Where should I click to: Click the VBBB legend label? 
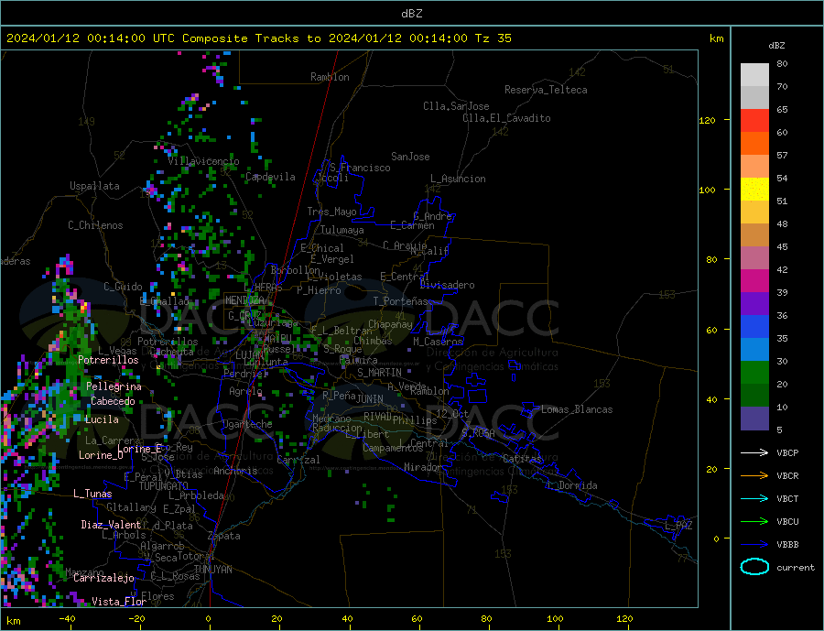tap(787, 544)
